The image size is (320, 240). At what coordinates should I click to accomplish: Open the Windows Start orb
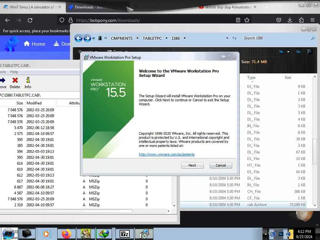[x=8, y=234]
